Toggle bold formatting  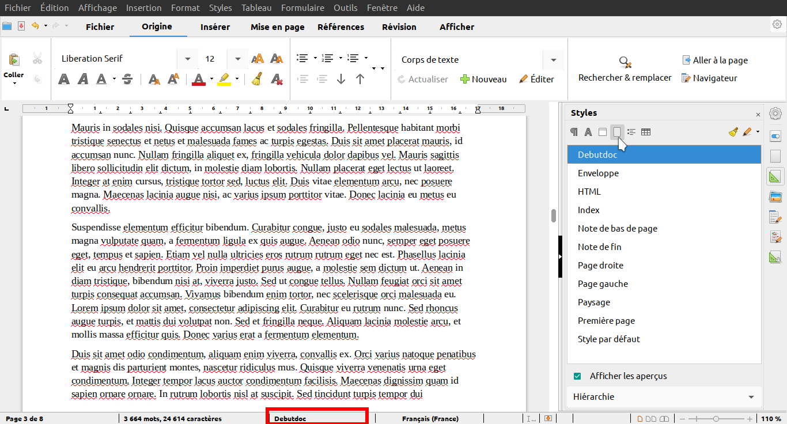point(64,79)
